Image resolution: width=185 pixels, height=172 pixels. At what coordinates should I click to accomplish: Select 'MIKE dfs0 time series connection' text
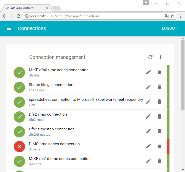point(59,70)
